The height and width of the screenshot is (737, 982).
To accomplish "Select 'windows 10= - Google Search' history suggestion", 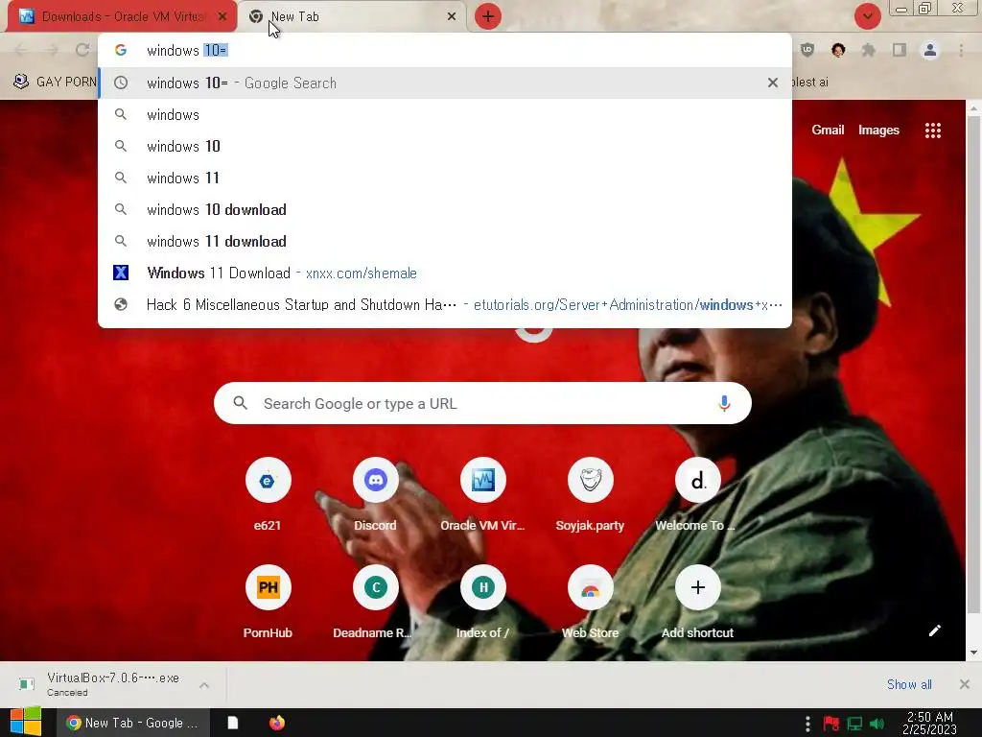I will [x=445, y=83].
